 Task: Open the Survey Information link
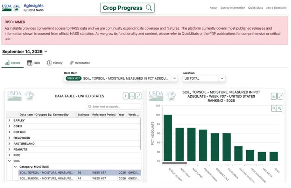click(x=233, y=8)
